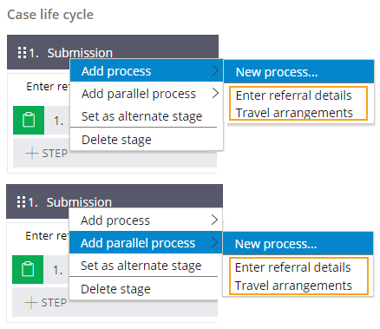Click the green clipboard step icon in lower stage
The height and width of the screenshot is (329, 380).
[x=28, y=269]
